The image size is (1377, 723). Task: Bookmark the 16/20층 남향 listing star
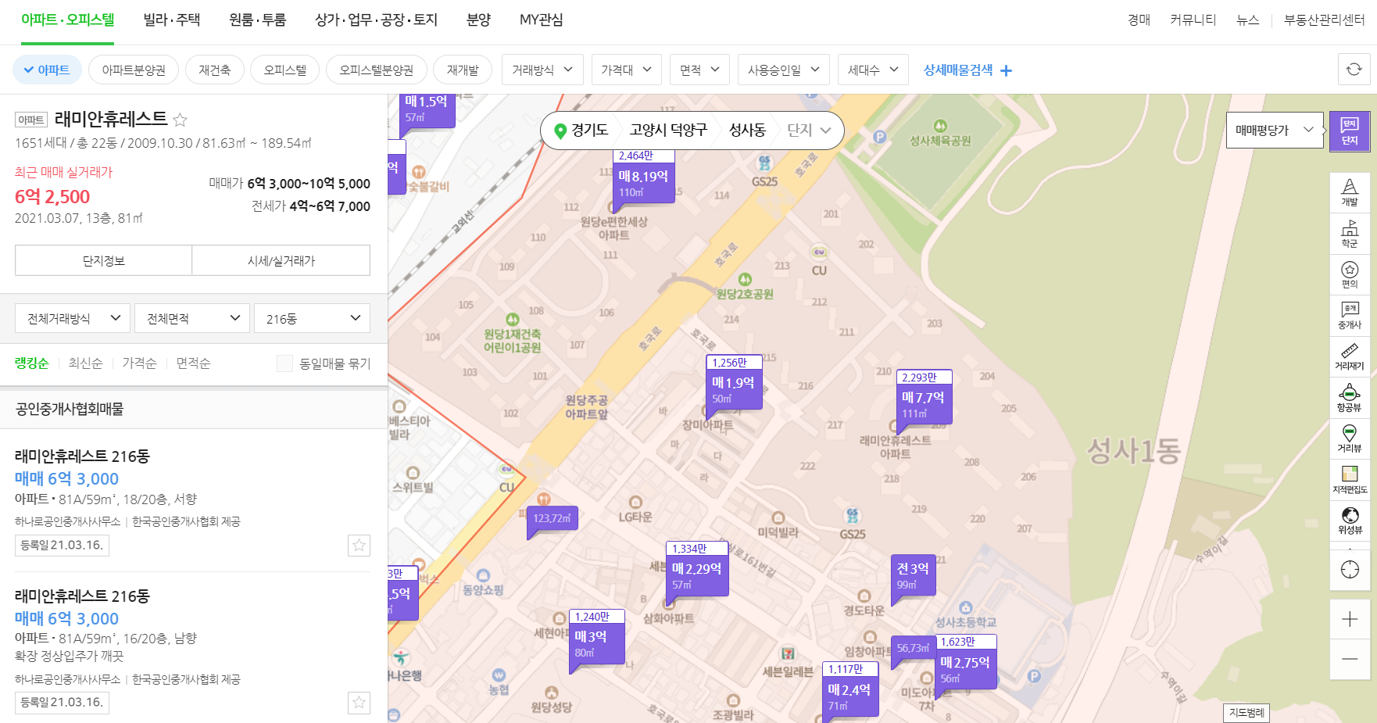tap(359, 703)
